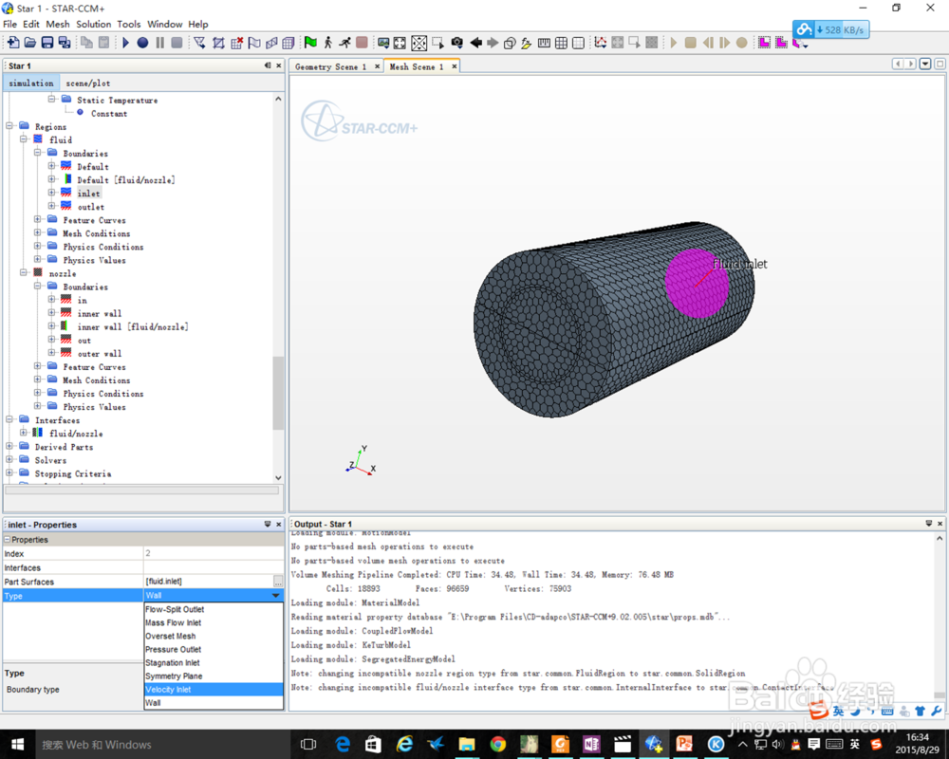Click the camera screenshot toolbar icon
The width and height of the screenshot is (949, 759).
(x=457, y=43)
